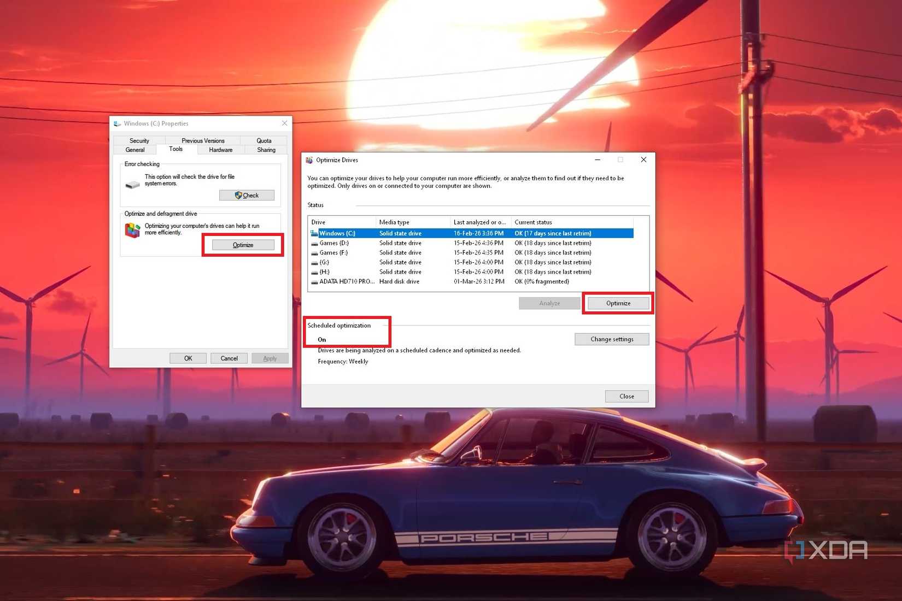
Task: Open Change settings for scheduled optimization
Action: [x=611, y=339]
